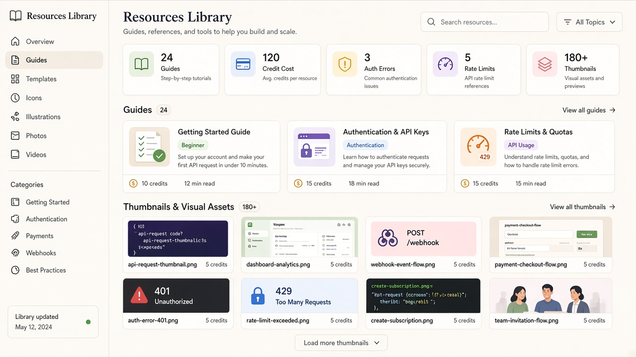The height and width of the screenshot is (357, 636).
Task: Click the Videos sidebar icon
Action: click(x=15, y=155)
